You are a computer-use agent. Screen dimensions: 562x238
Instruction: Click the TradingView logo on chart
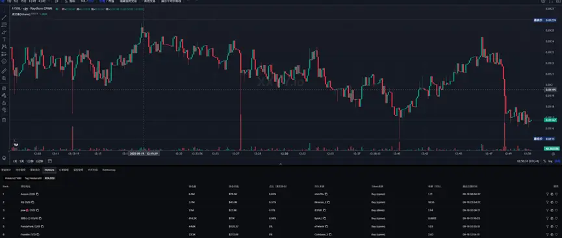pyautogui.click(x=16, y=145)
